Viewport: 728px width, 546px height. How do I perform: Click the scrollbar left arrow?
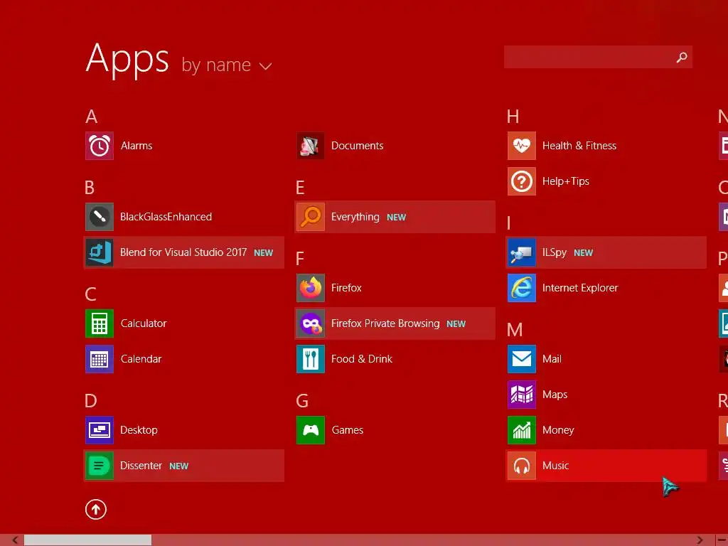click(x=15, y=540)
